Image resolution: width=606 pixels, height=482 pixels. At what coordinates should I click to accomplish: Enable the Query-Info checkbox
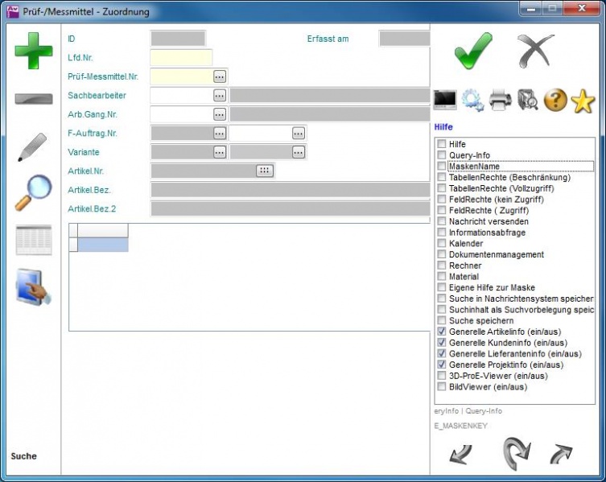441,155
